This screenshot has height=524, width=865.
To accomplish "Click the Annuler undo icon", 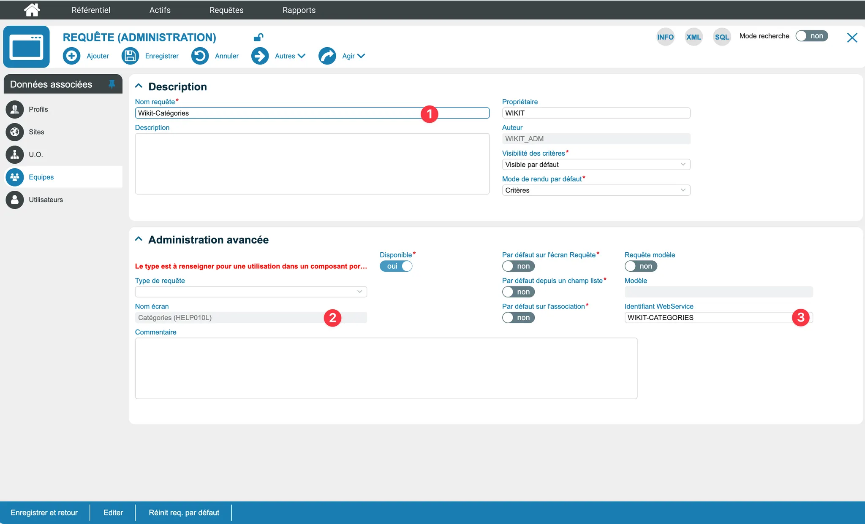I will [200, 56].
